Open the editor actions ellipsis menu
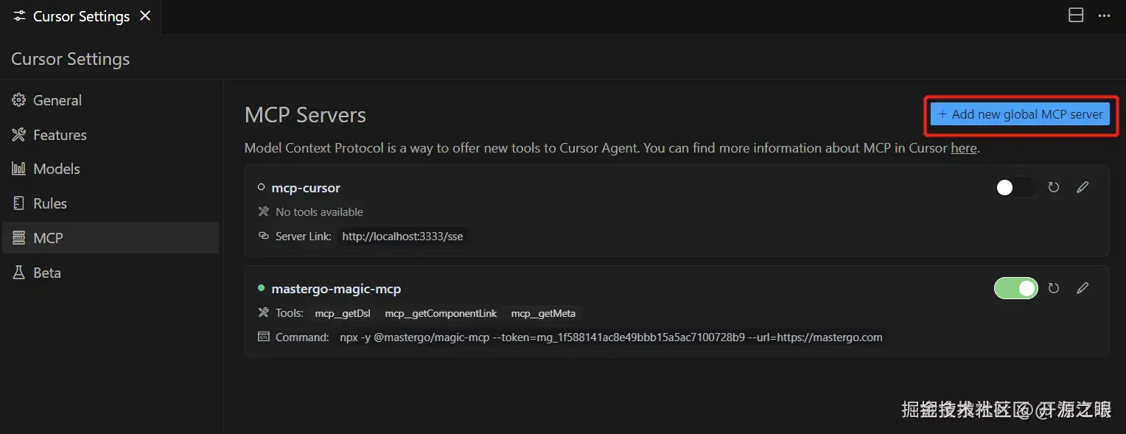Viewport: 1126px width, 434px height. 1105,15
